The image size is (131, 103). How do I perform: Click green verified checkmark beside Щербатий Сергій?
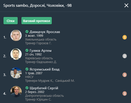point(27,88)
